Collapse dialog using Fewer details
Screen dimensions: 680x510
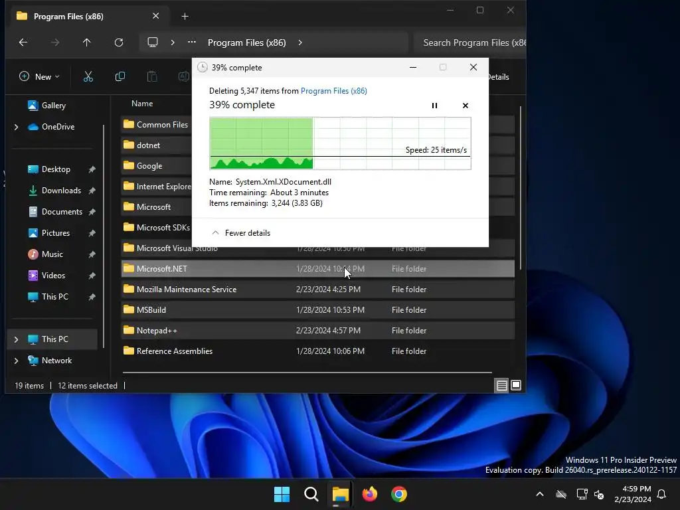point(240,233)
